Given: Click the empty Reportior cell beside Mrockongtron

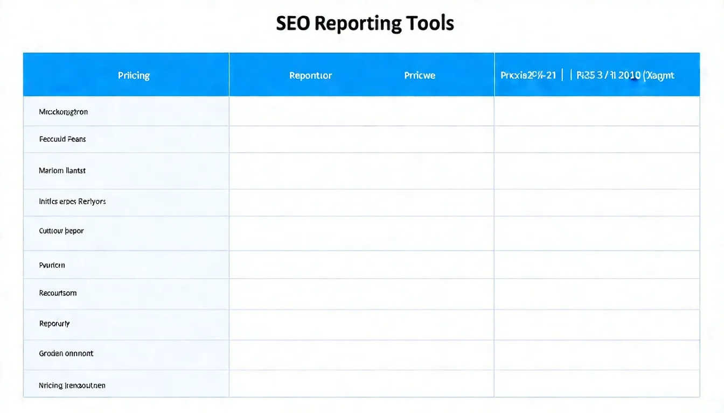Looking at the screenshot, I should [x=361, y=111].
